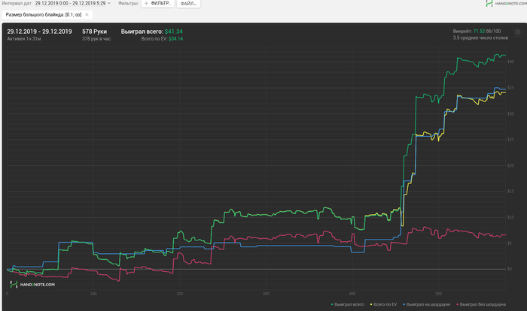Click the pink 'Выиграл без шоудауна' legend dot
The image size is (527, 311).
[458, 305]
